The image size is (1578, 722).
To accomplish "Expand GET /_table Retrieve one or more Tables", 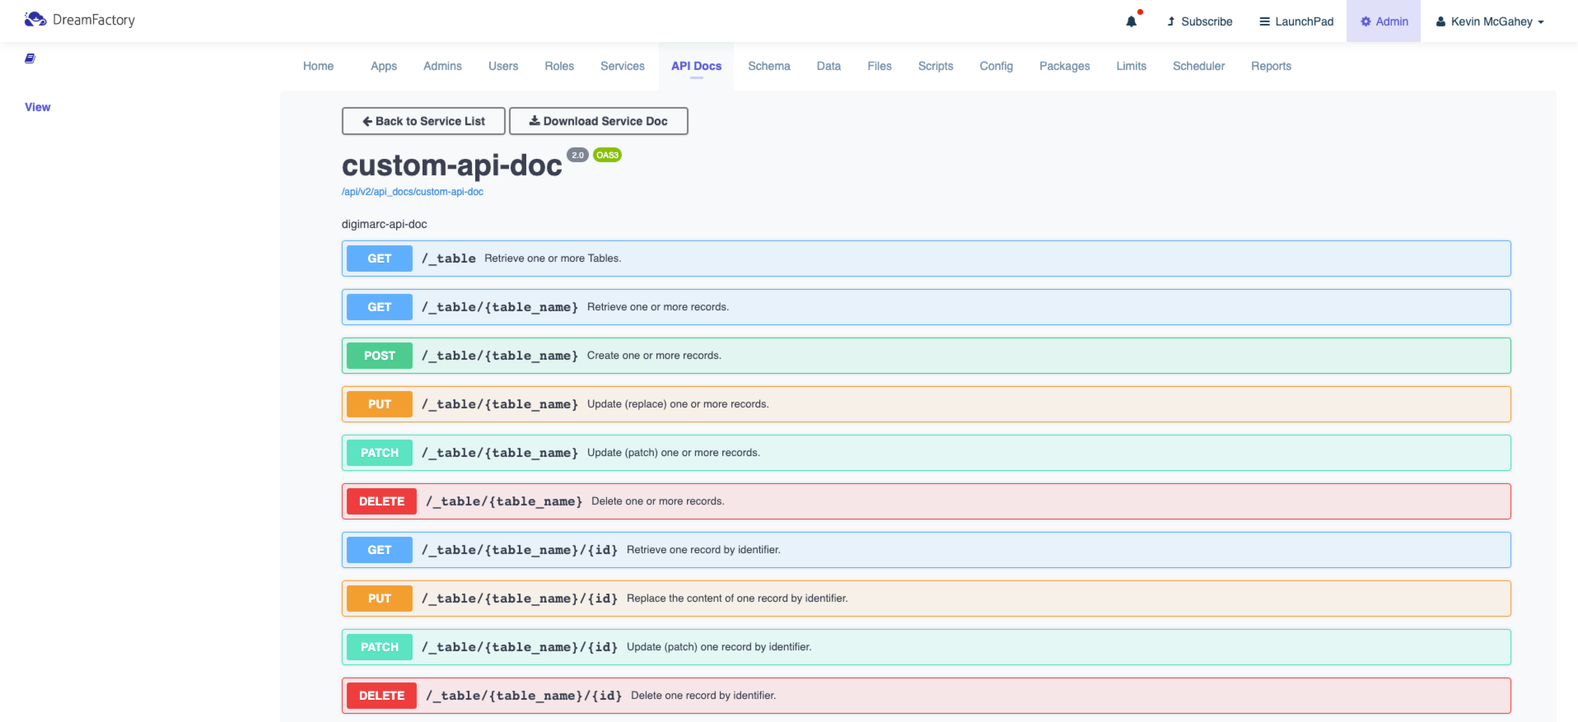I will (926, 259).
